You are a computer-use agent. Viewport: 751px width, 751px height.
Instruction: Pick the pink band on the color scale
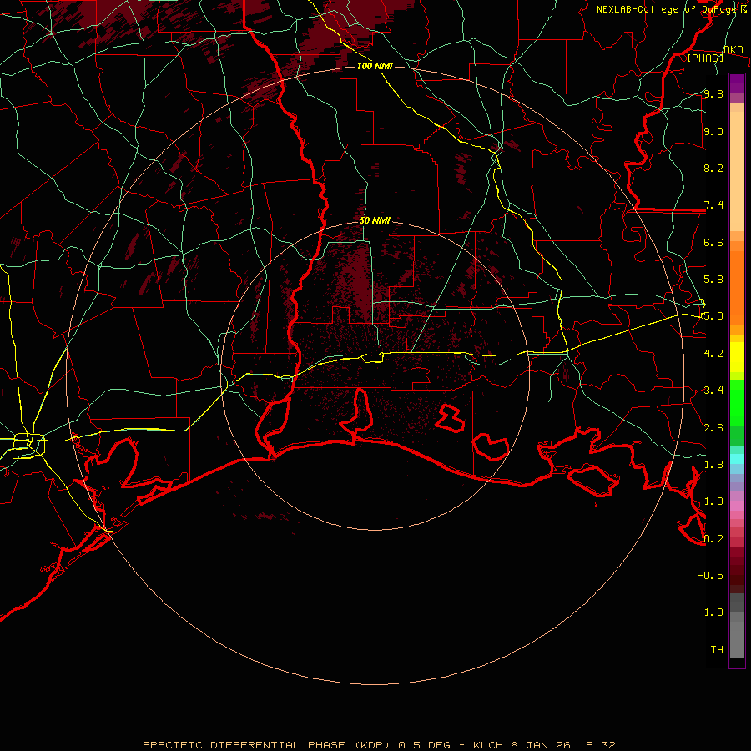tap(737, 506)
